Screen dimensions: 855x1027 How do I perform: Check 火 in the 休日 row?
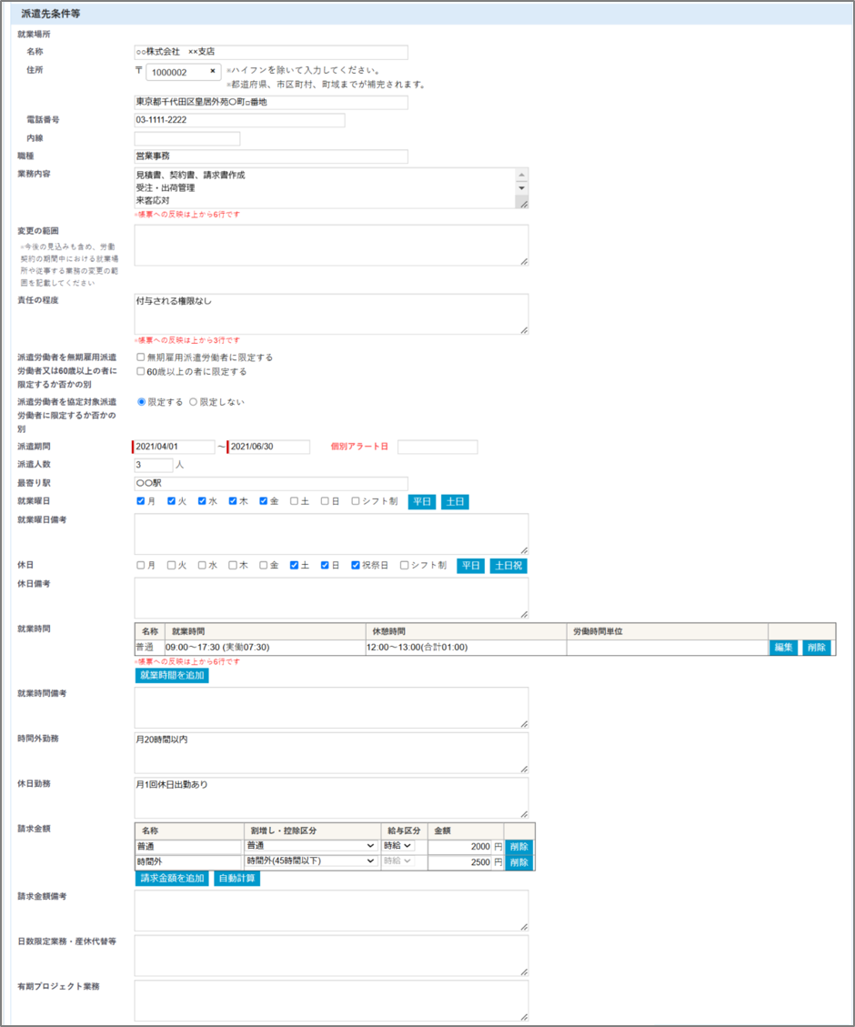click(x=172, y=565)
